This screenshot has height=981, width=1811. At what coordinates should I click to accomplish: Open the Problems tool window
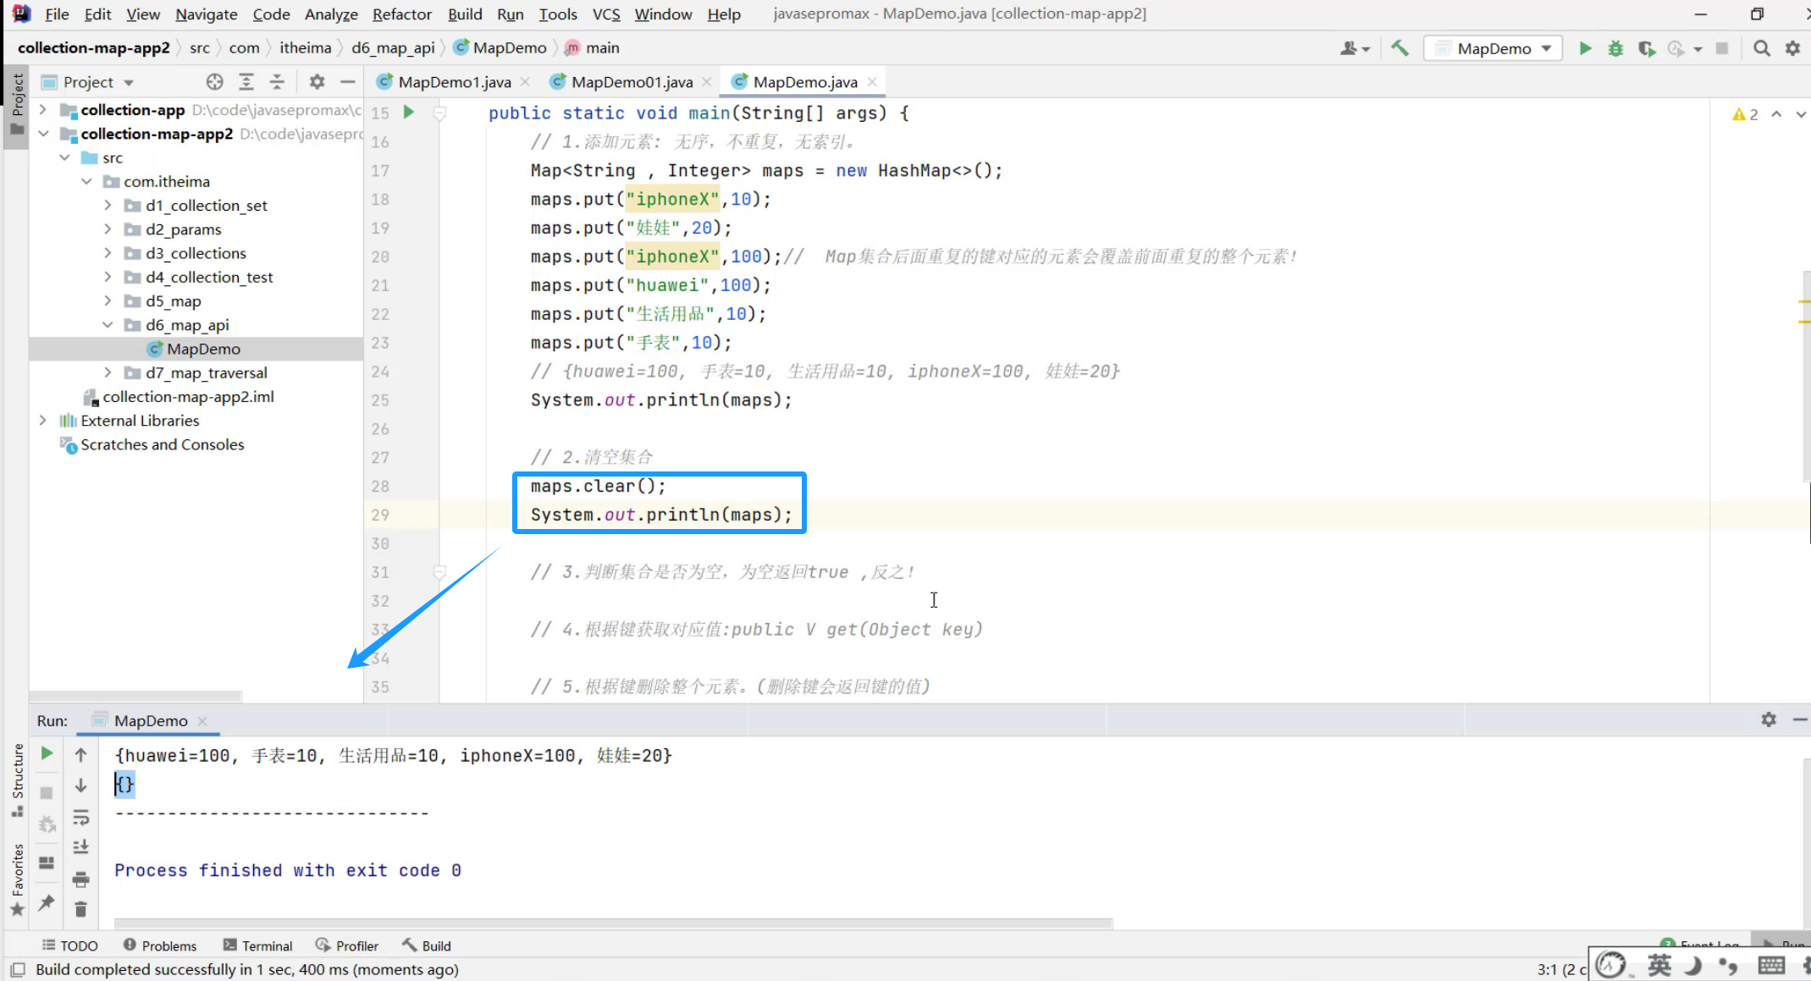(160, 945)
